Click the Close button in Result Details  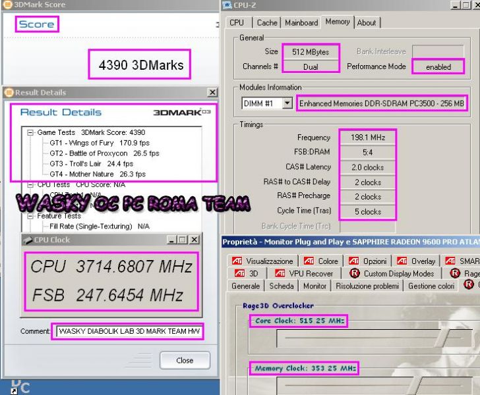[x=185, y=361]
